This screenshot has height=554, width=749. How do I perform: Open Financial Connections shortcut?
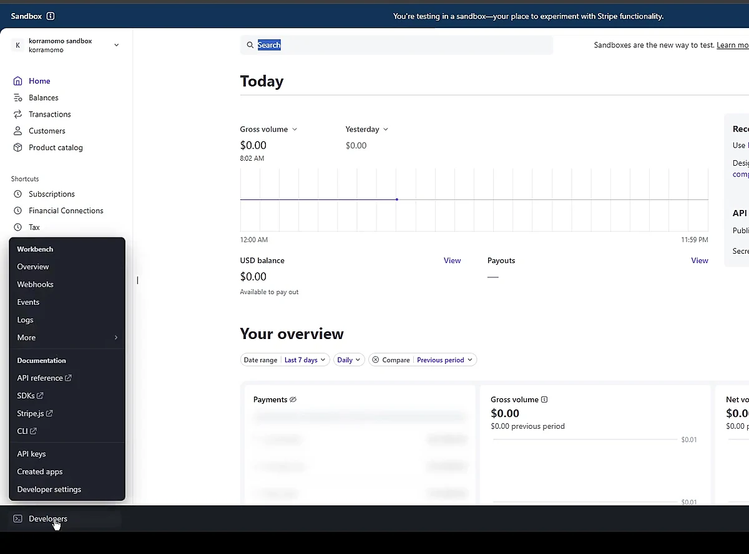(66, 211)
